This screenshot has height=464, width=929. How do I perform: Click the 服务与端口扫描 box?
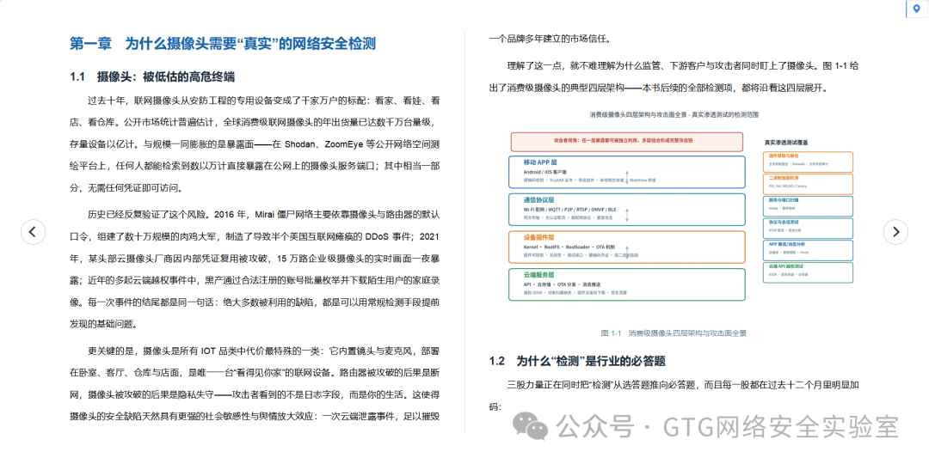tap(808, 206)
